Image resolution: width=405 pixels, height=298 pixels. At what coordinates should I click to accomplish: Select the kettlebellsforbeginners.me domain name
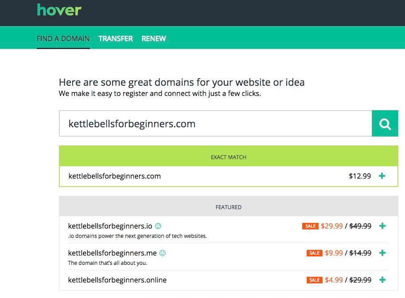pyautogui.click(x=113, y=253)
